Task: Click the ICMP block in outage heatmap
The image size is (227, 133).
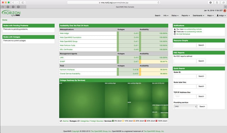Action: [x=82, y=100]
